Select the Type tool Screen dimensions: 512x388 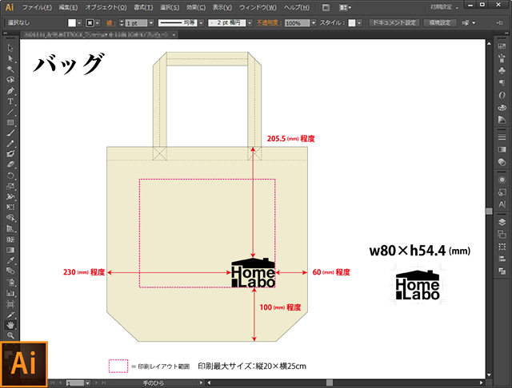click(x=10, y=101)
